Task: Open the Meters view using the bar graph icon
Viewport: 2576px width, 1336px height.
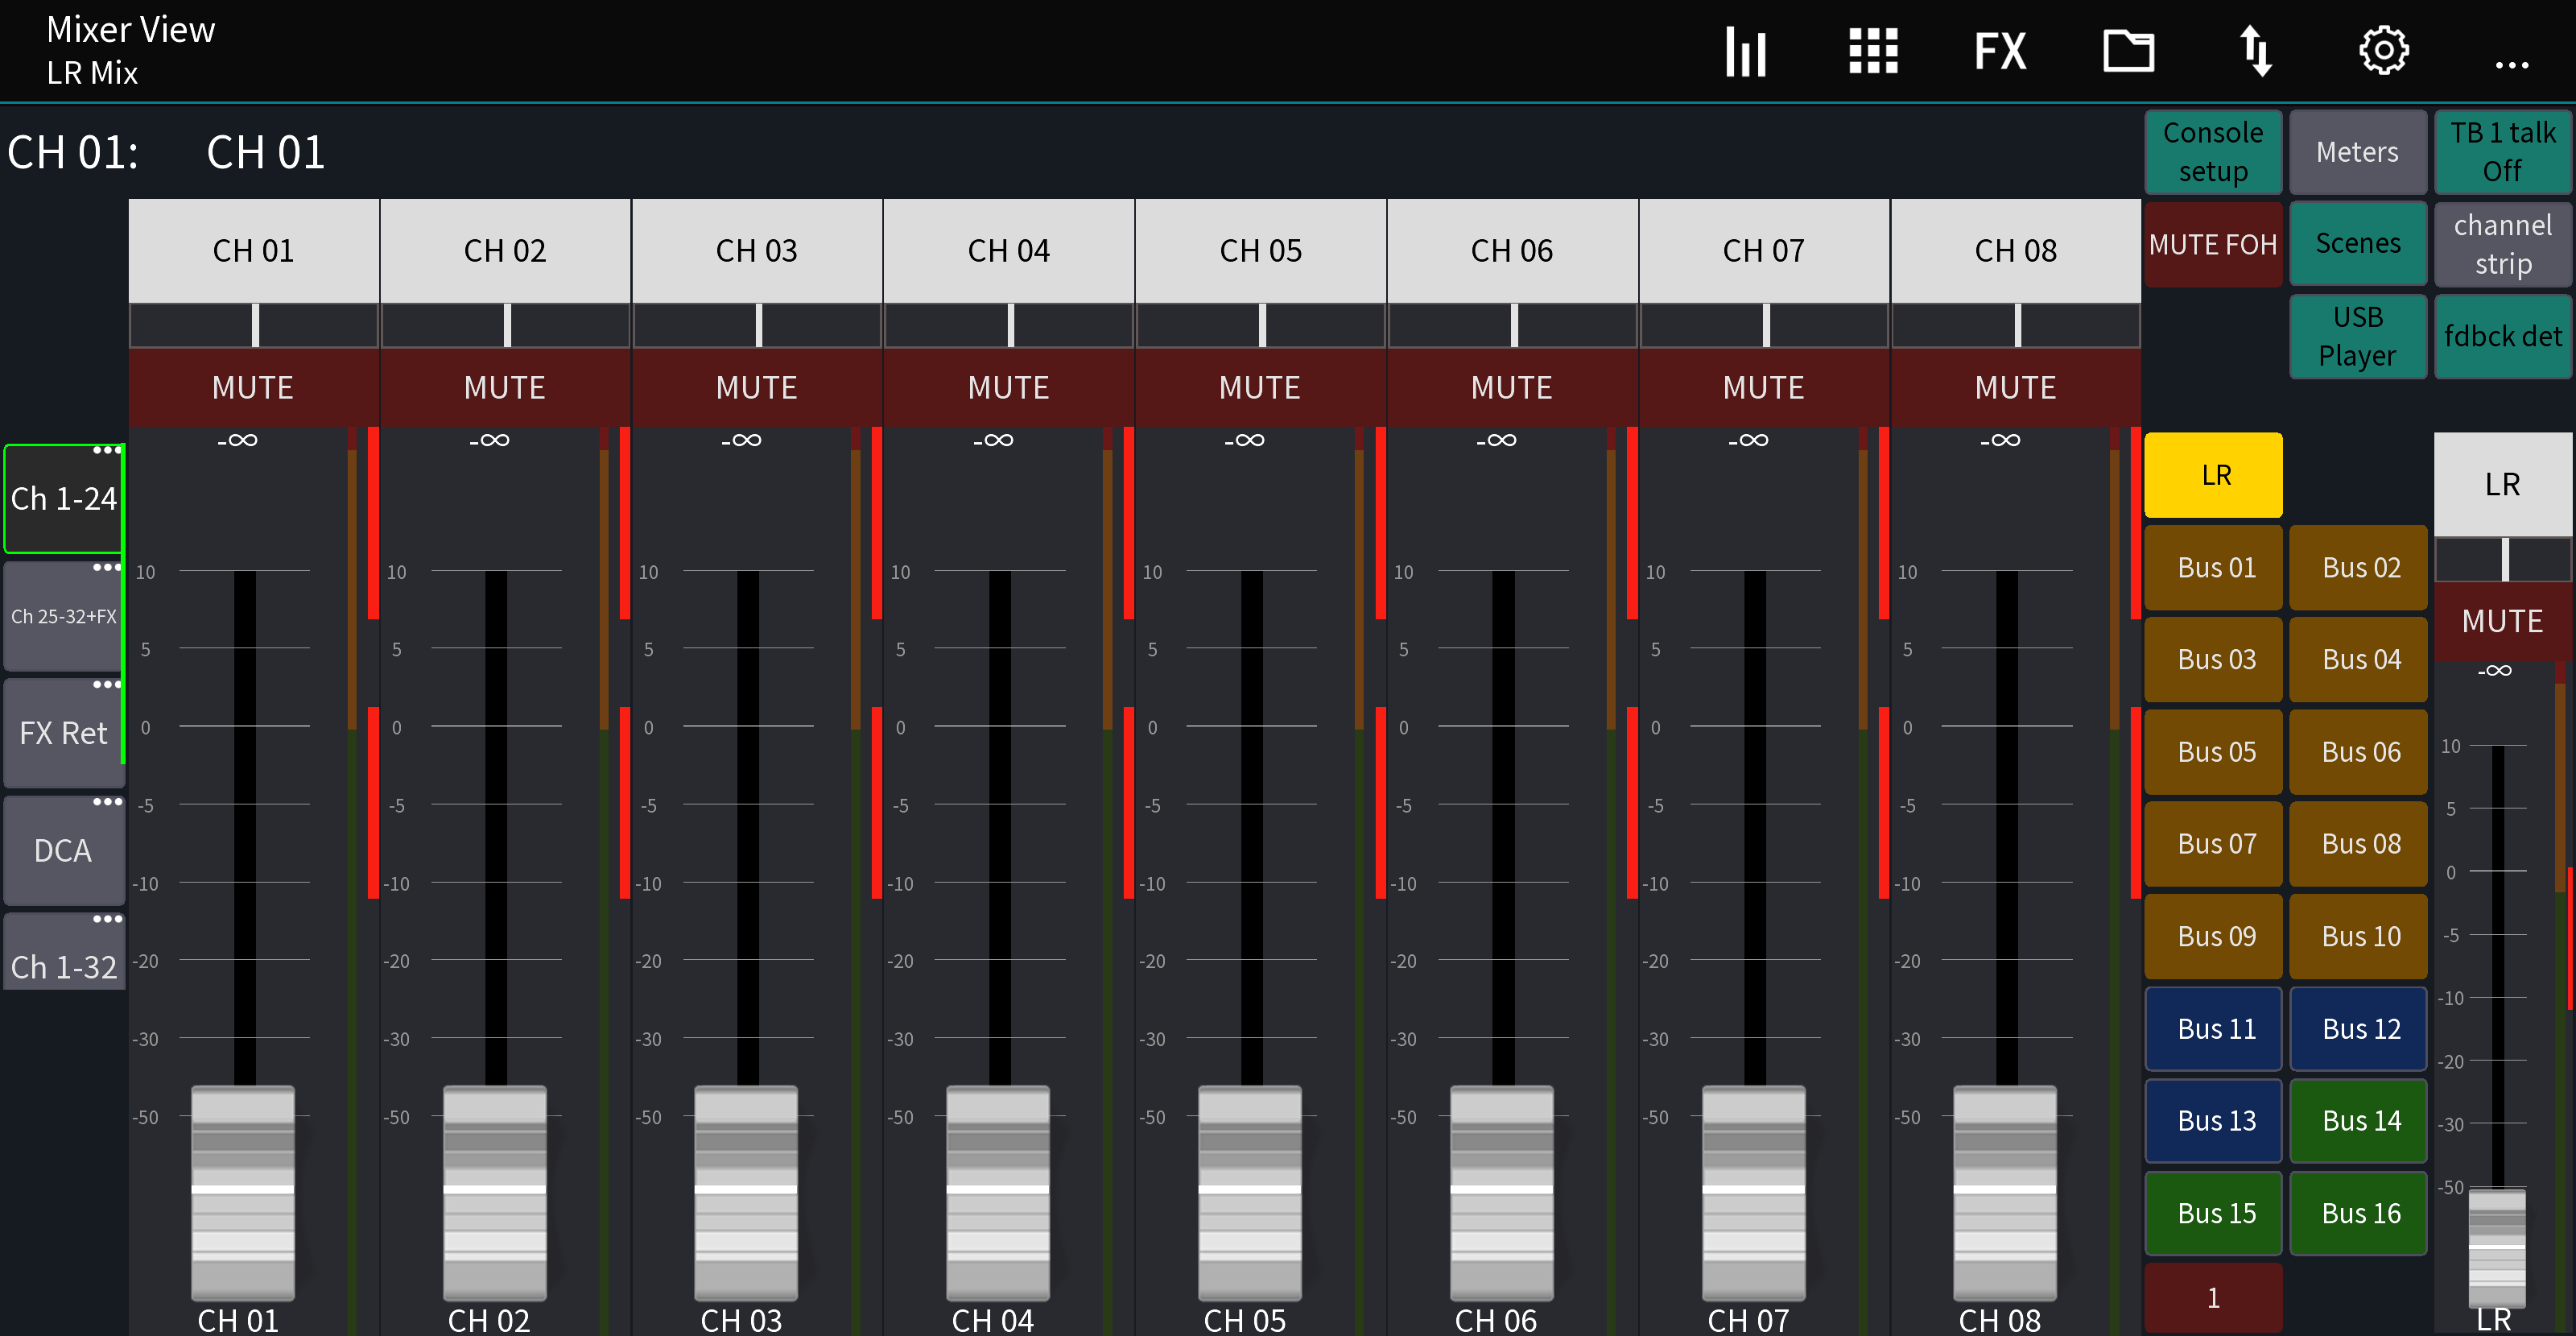Action: point(1746,50)
